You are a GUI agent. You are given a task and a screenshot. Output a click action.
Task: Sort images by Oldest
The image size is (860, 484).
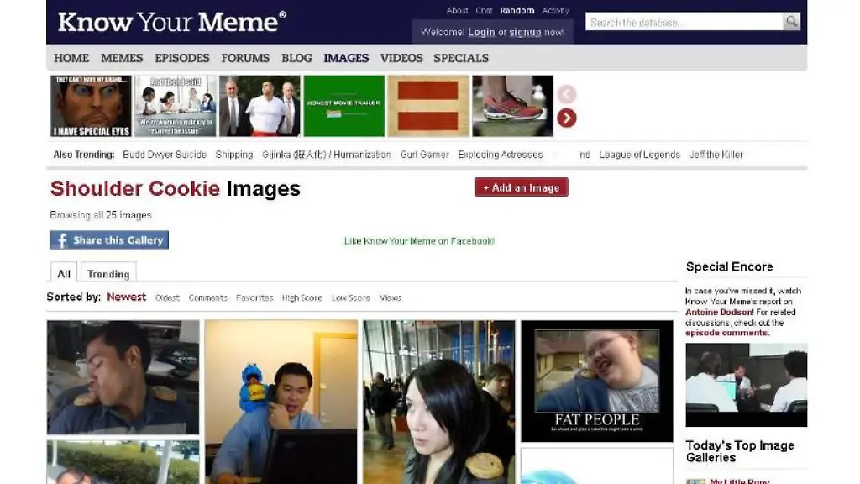click(x=167, y=297)
